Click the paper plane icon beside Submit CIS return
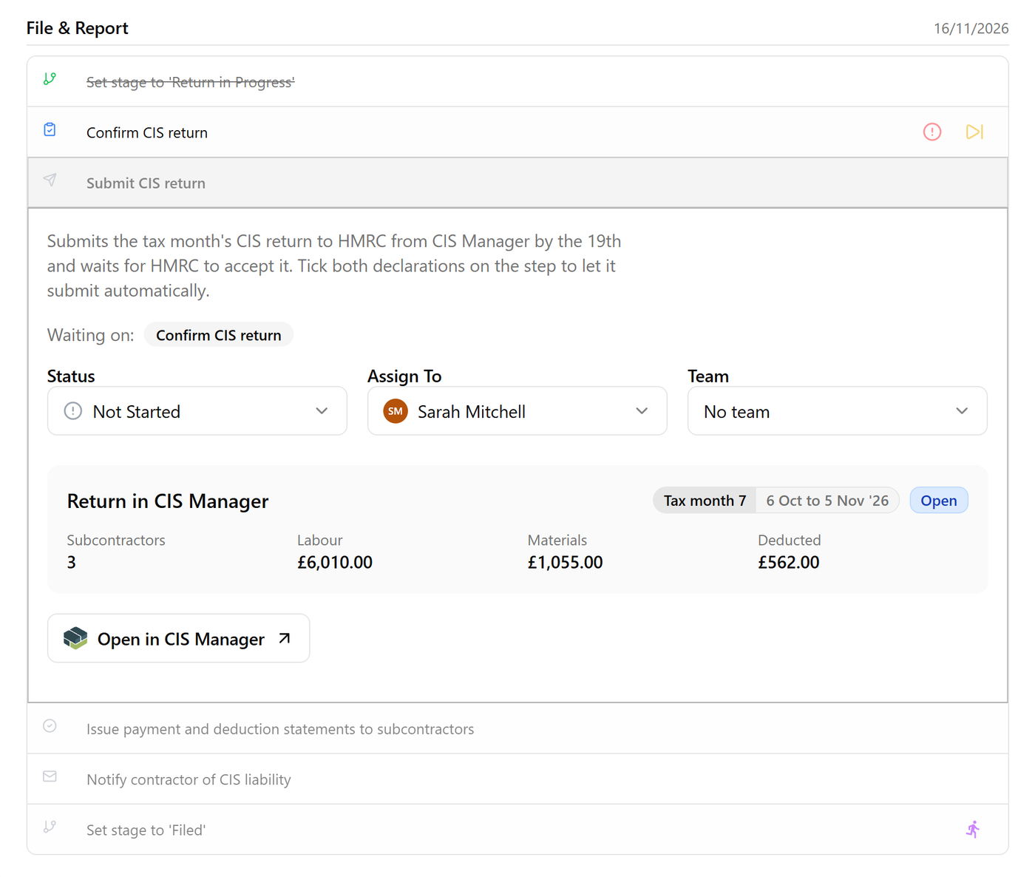 pos(50,180)
